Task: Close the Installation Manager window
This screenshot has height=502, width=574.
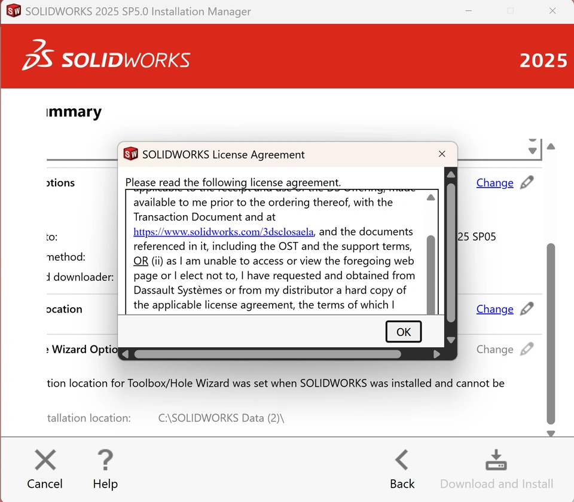Action: pyautogui.click(x=552, y=11)
